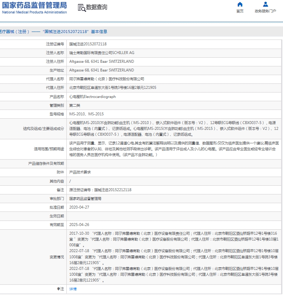The width and height of the screenshot is (283, 296).
Task: Click the 生产地址 address value
Action: click(102, 70)
